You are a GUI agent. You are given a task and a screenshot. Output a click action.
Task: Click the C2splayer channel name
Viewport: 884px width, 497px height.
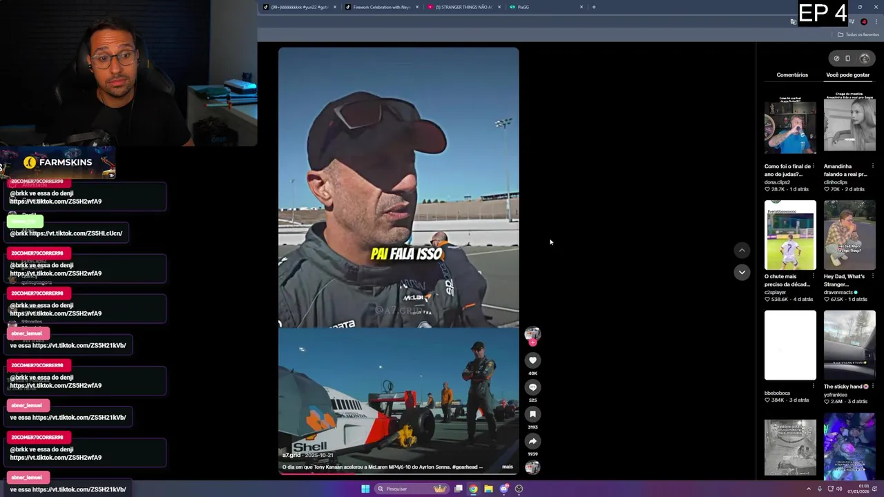coord(776,293)
